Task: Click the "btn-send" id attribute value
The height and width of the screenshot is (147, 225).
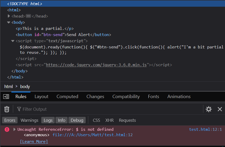Action: coord(53,35)
